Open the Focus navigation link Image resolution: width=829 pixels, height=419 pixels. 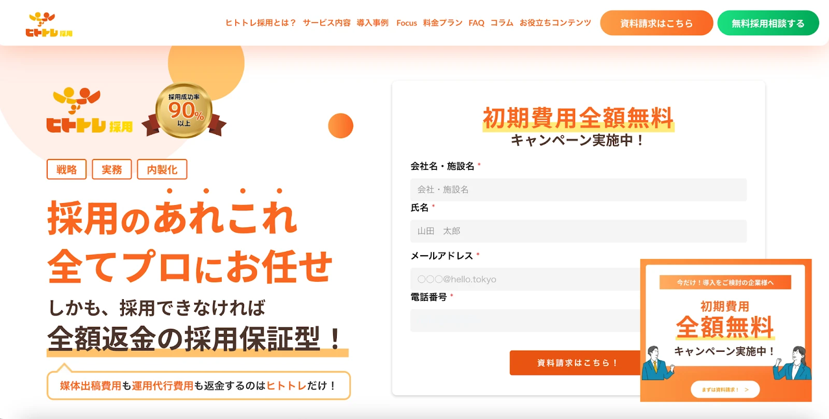point(407,23)
